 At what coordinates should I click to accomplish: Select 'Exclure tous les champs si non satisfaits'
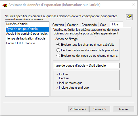pyautogui.click(x=85, y=45)
